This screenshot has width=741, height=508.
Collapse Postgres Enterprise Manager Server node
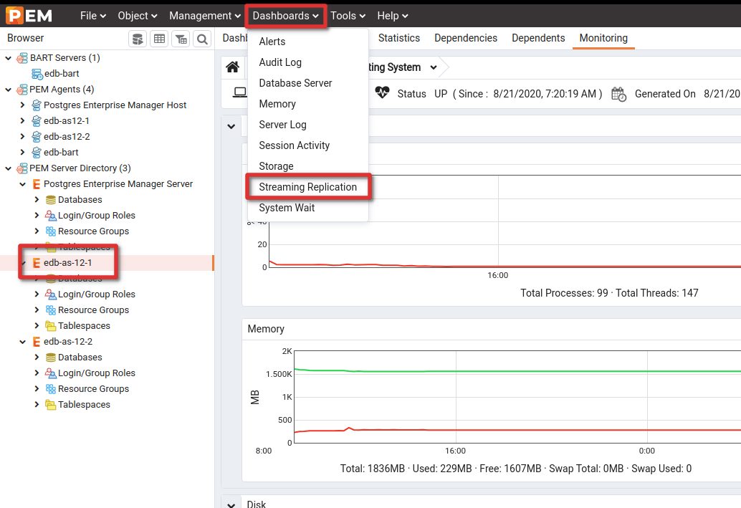[x=22, y=184]
